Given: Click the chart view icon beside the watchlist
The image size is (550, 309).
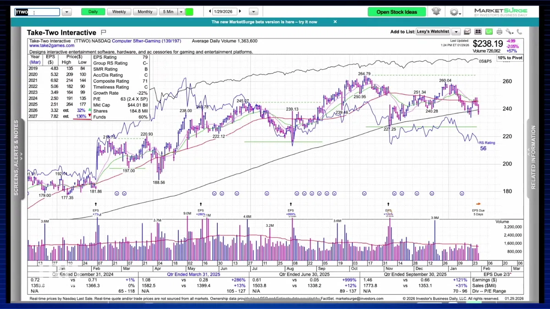Looking at the screenshot, I should 467,32.
